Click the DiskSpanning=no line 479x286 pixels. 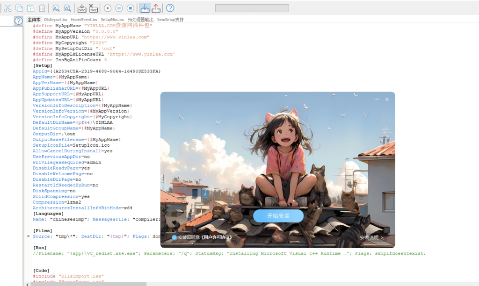tap(54, 191)
